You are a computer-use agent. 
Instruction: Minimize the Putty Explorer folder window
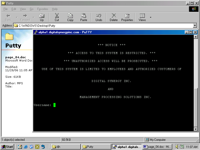pos(187,3)
